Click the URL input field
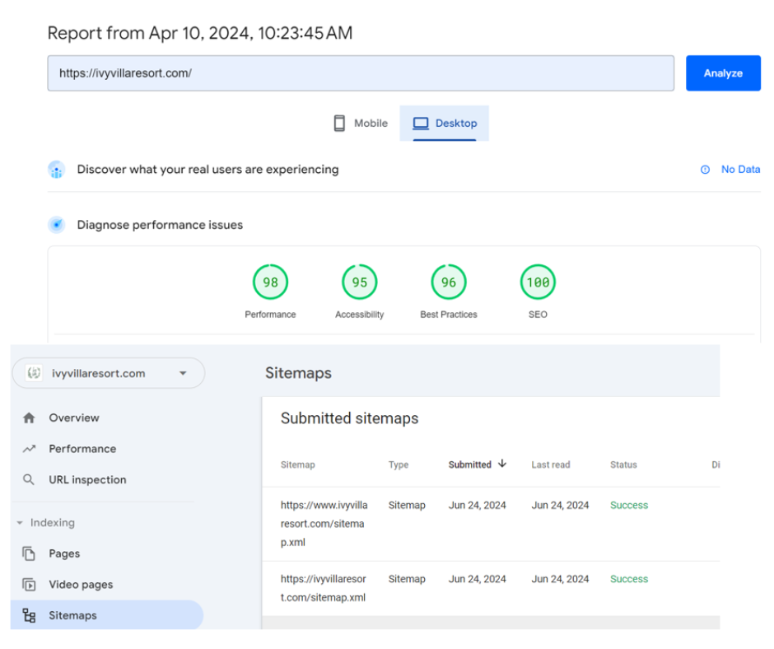The width and height of the screenshot is (774, 649). 361,73
